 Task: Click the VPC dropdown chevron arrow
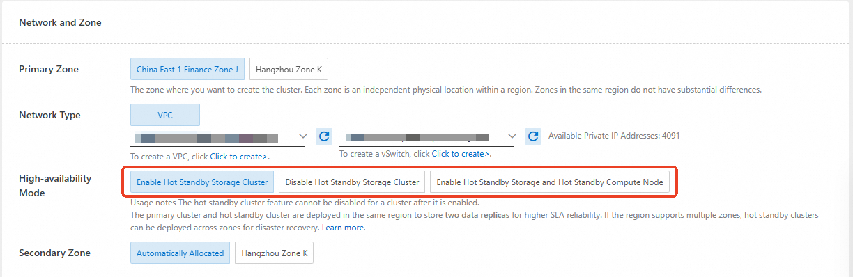[303, 136]
